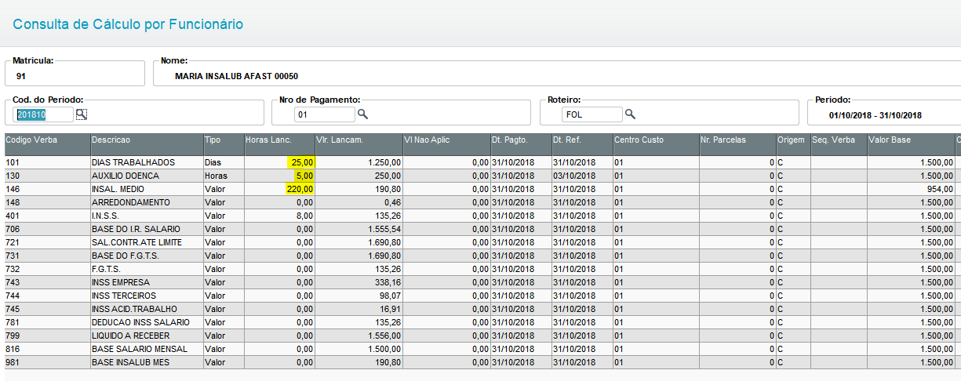Click highlighted hours value 220,00
The height and width of the screenshot is (381, 961).
(x=300, y=189)
